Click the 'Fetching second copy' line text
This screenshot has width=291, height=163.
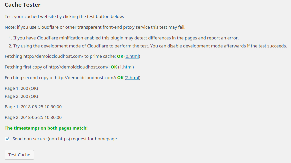click(60, 78)
